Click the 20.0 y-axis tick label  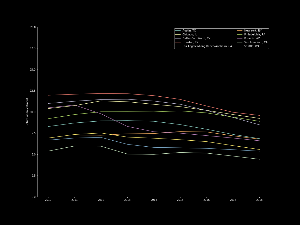[33, 27]
